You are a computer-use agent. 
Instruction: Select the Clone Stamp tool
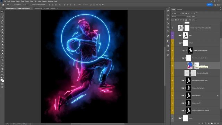pyautogui.click(x=2, y=39)
